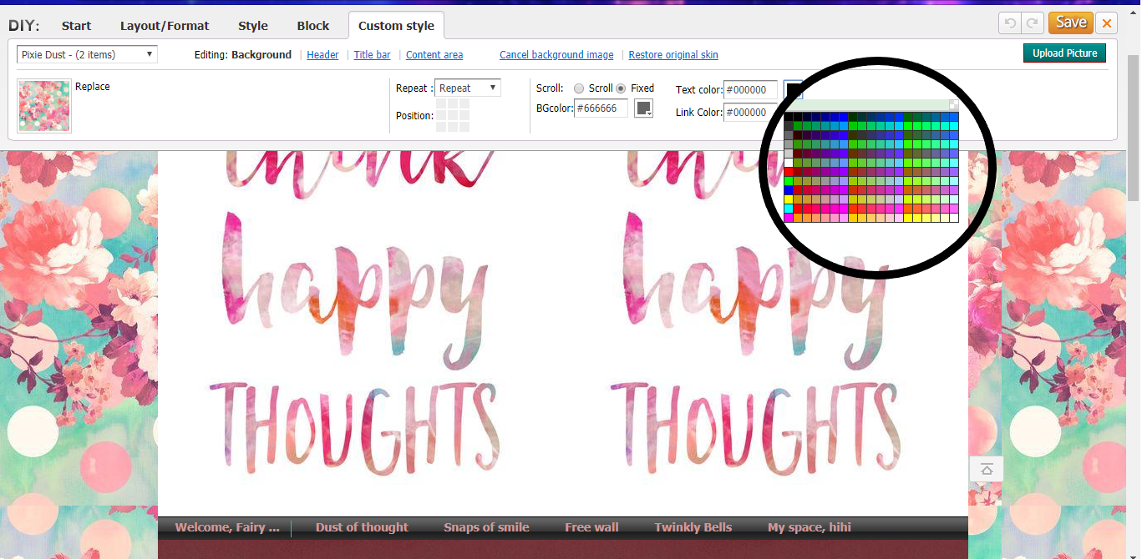Select the Fixed radio button

click(621, 88)
